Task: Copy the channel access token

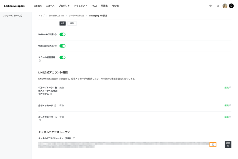Action: pos(213,145)
